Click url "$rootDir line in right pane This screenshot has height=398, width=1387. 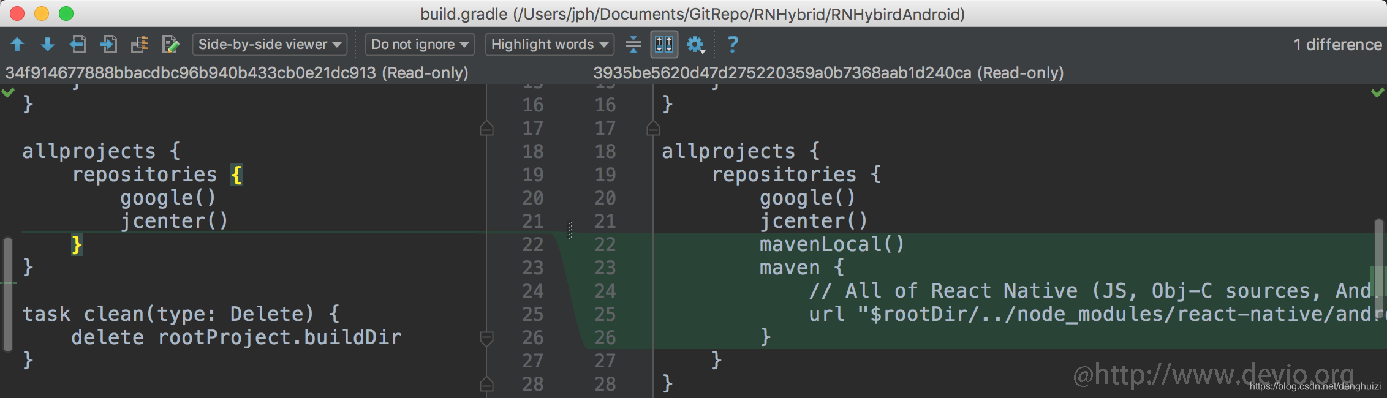pyautogui.click(x=1095, y=314)
